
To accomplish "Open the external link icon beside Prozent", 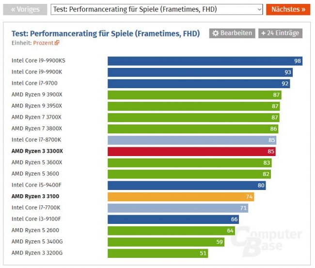I will tap(57, 43).
